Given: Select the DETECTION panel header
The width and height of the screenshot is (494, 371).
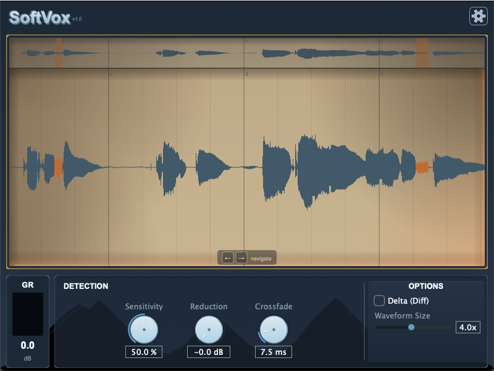Looking at the screenshot, I should [x=86, y=286].
